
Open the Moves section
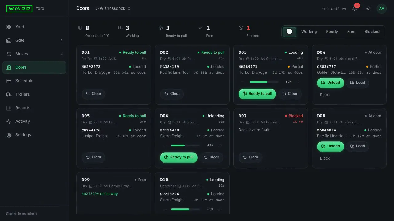(x=34, y=54)
